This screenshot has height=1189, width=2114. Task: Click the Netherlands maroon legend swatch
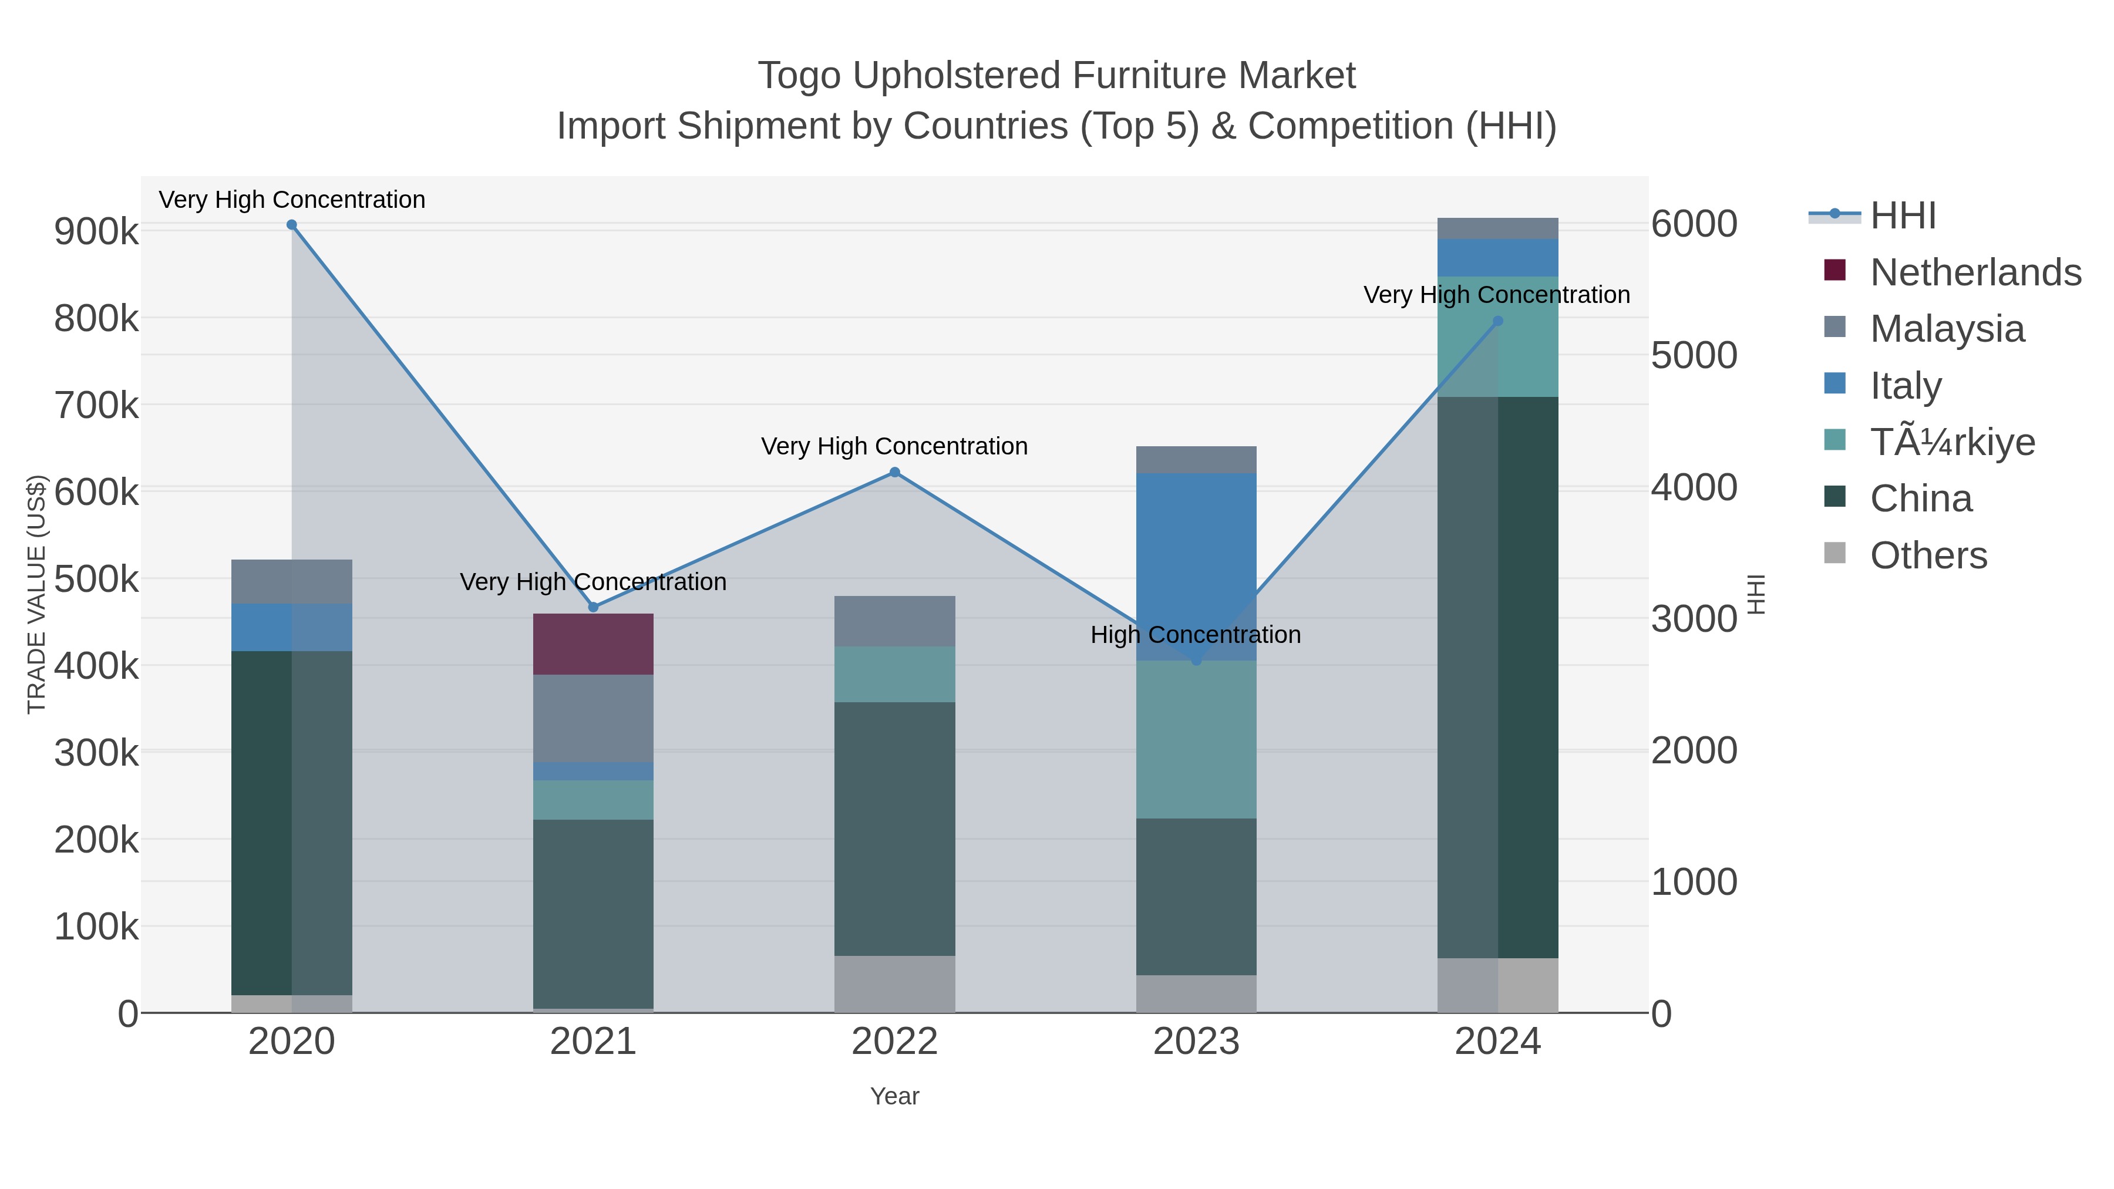1835,270
